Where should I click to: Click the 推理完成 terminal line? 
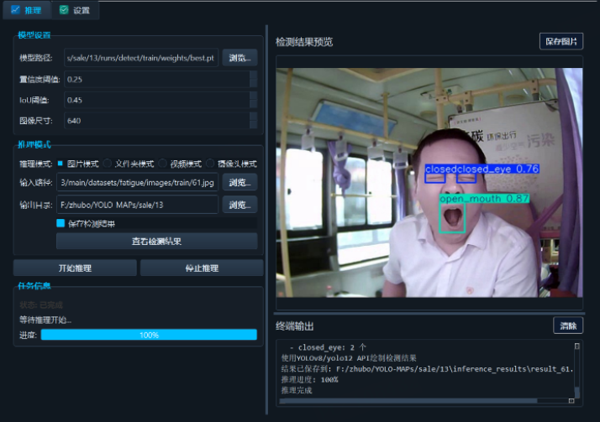(297, 390)
